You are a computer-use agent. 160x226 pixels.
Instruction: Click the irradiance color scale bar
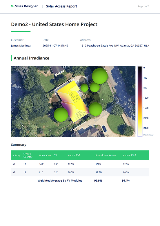(x=140, y=101)
